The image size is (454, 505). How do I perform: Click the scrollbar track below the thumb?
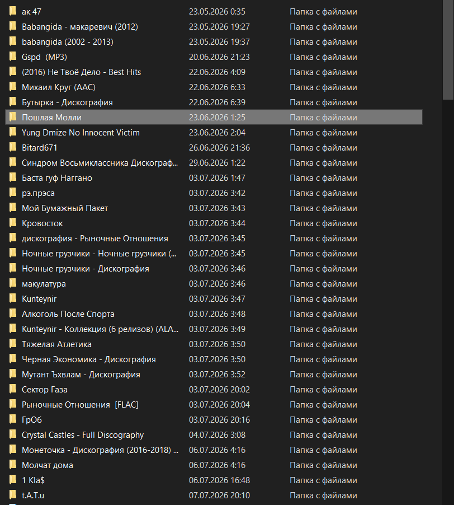click(x=448, y=303)
